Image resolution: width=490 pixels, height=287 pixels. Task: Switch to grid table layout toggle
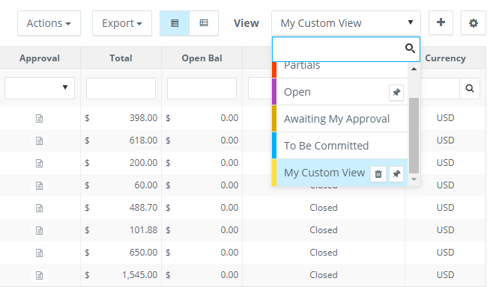tap(204, 23)
